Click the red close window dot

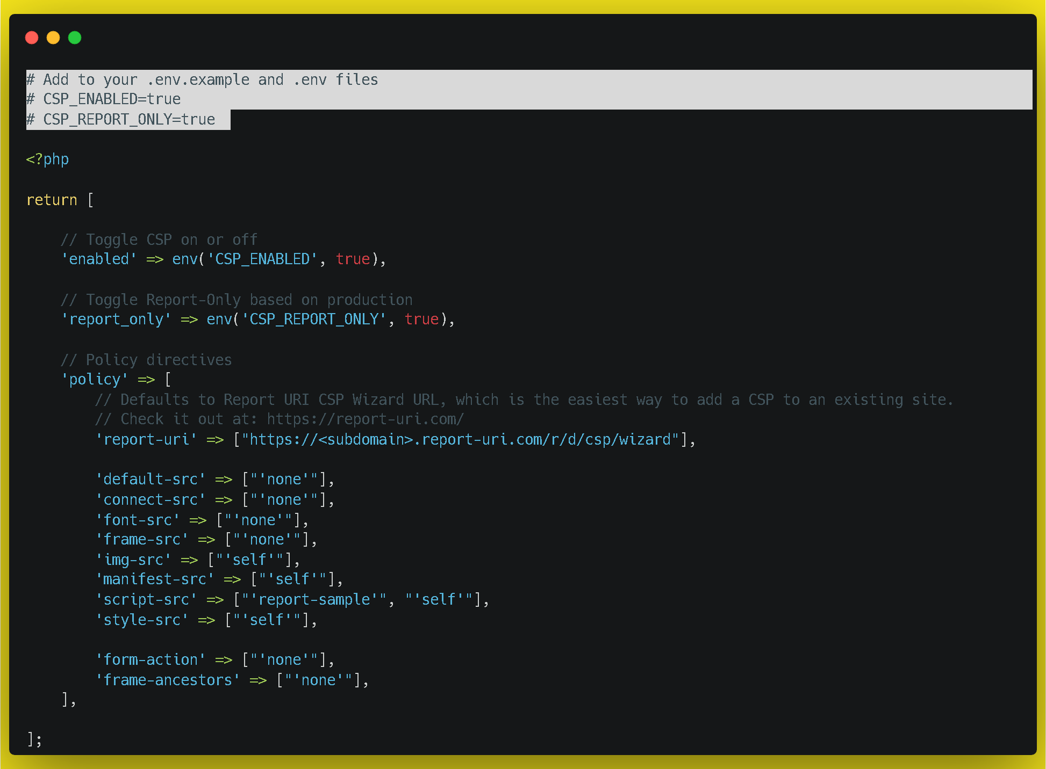pyautogui.click(x=32, y=38)
